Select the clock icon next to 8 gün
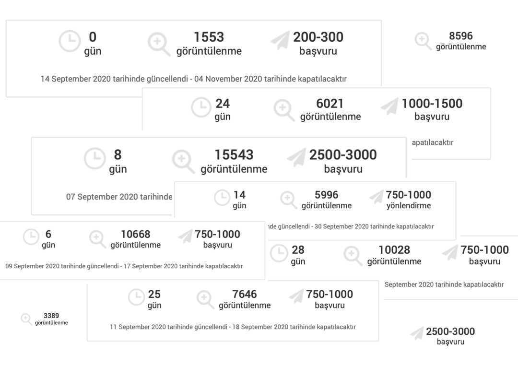 94,159
